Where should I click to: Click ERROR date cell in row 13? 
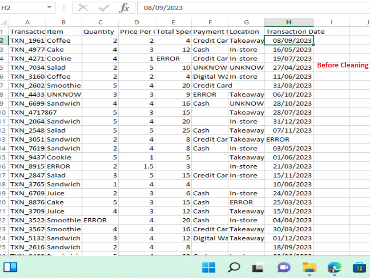[289, 139]
